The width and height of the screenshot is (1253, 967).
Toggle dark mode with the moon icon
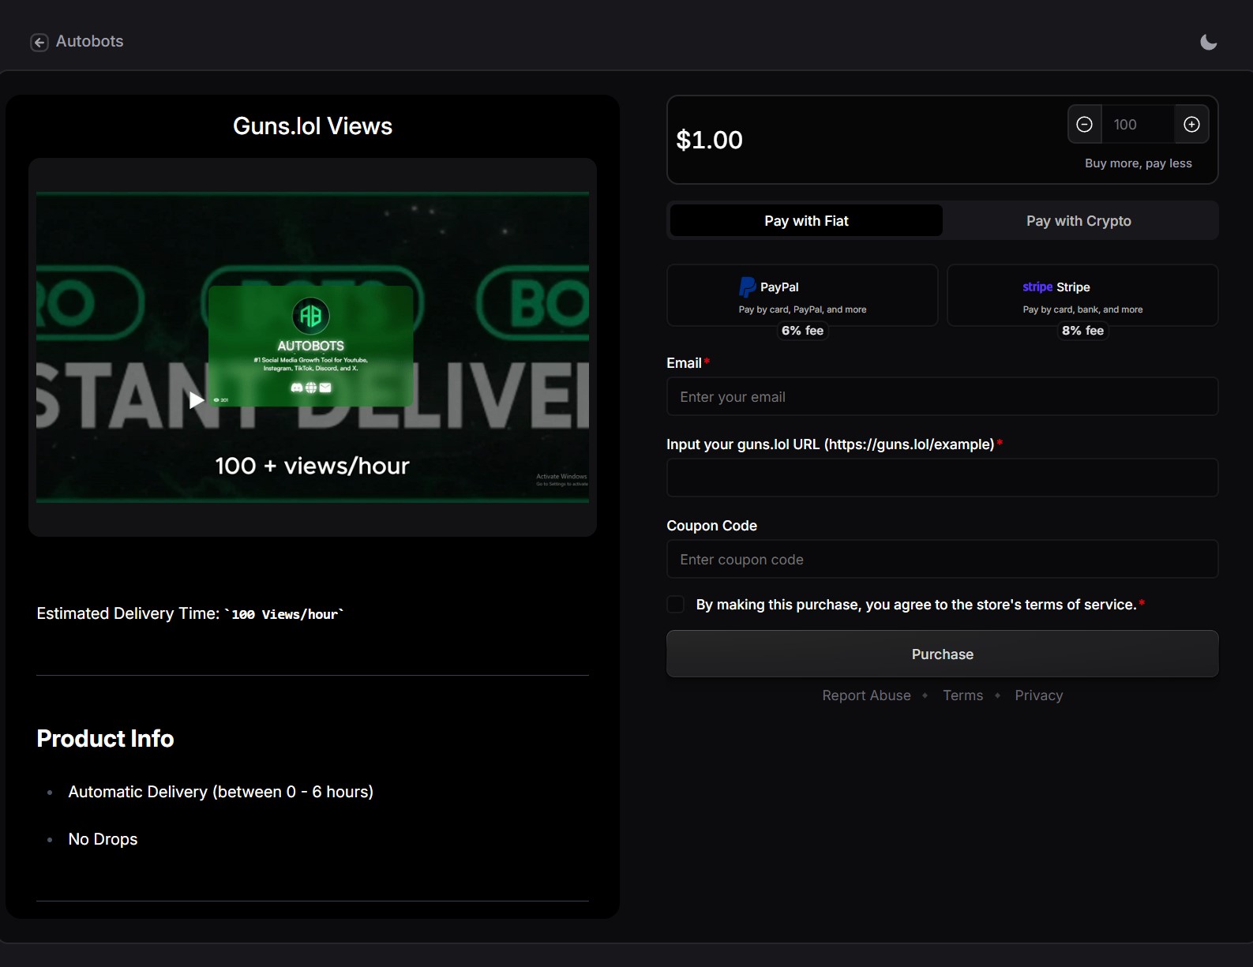(x=1208, y=43)
